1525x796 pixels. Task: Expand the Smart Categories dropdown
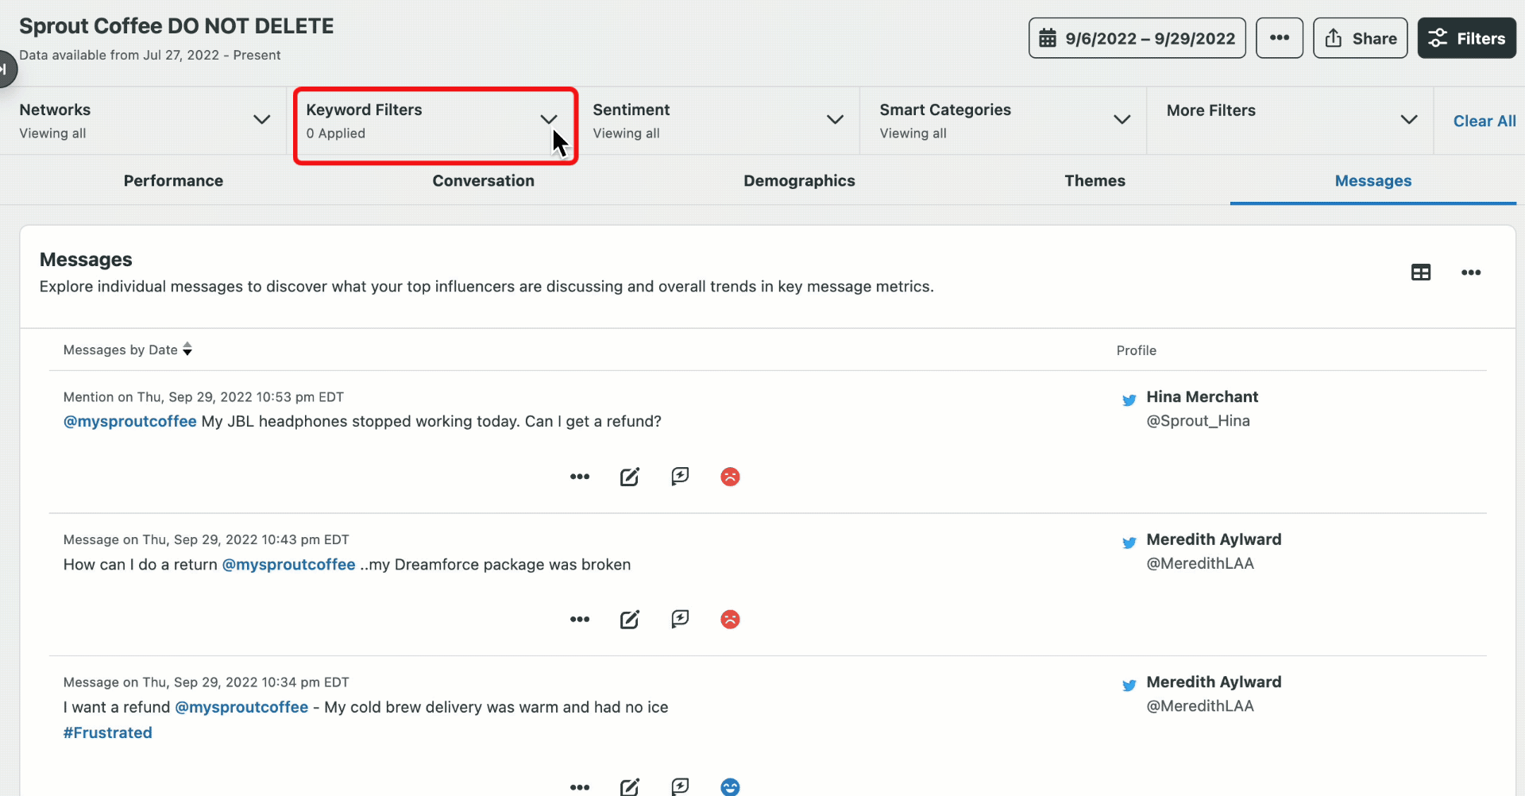pos(1004,121)
